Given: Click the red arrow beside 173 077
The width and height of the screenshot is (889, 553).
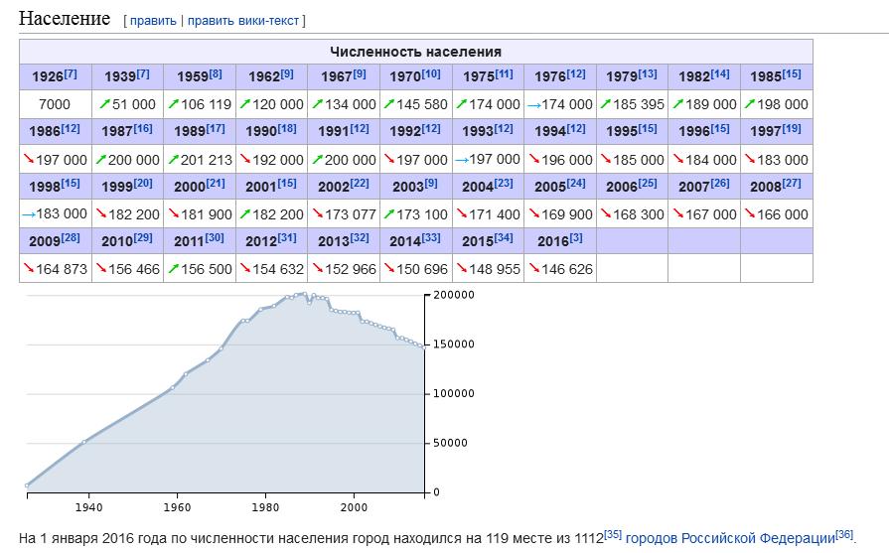Looking at the screenshot, I should pos(317,213).
